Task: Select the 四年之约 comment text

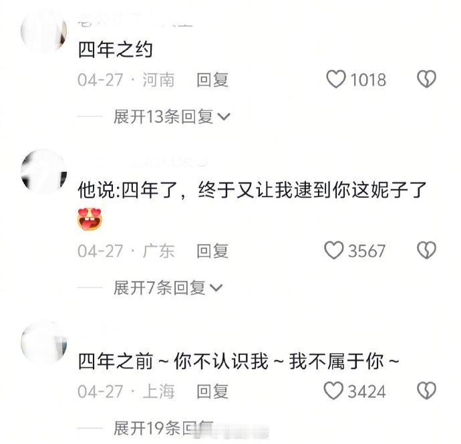Action: click(x=115, y=49)
